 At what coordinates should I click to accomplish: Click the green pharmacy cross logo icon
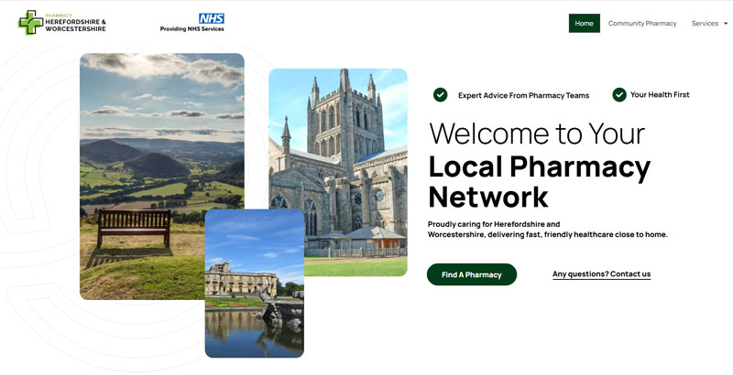[31, 22]
